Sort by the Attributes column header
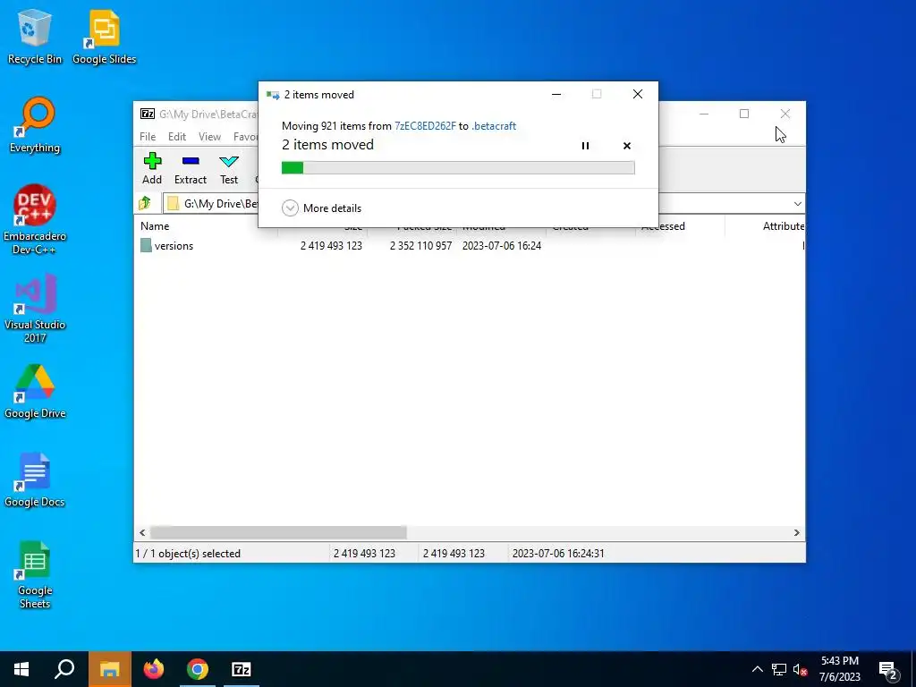Screen dimensions: 916x687 coord(783,226)
